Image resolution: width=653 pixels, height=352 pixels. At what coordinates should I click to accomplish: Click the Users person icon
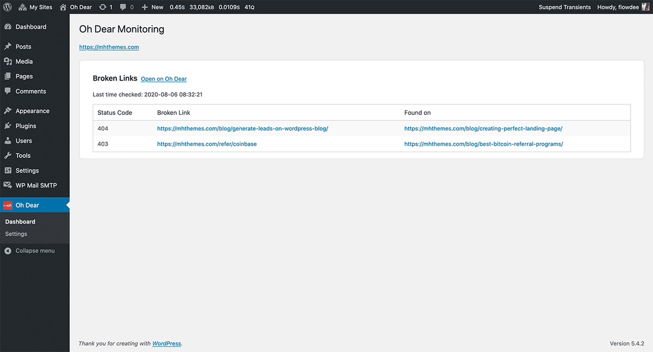point(8,140)
